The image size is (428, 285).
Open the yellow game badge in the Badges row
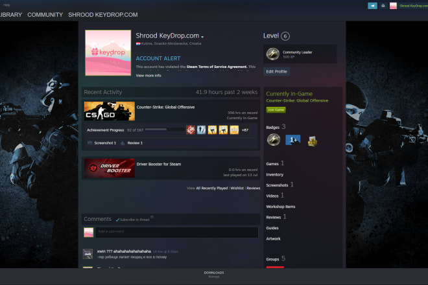(x=313, y=141)
